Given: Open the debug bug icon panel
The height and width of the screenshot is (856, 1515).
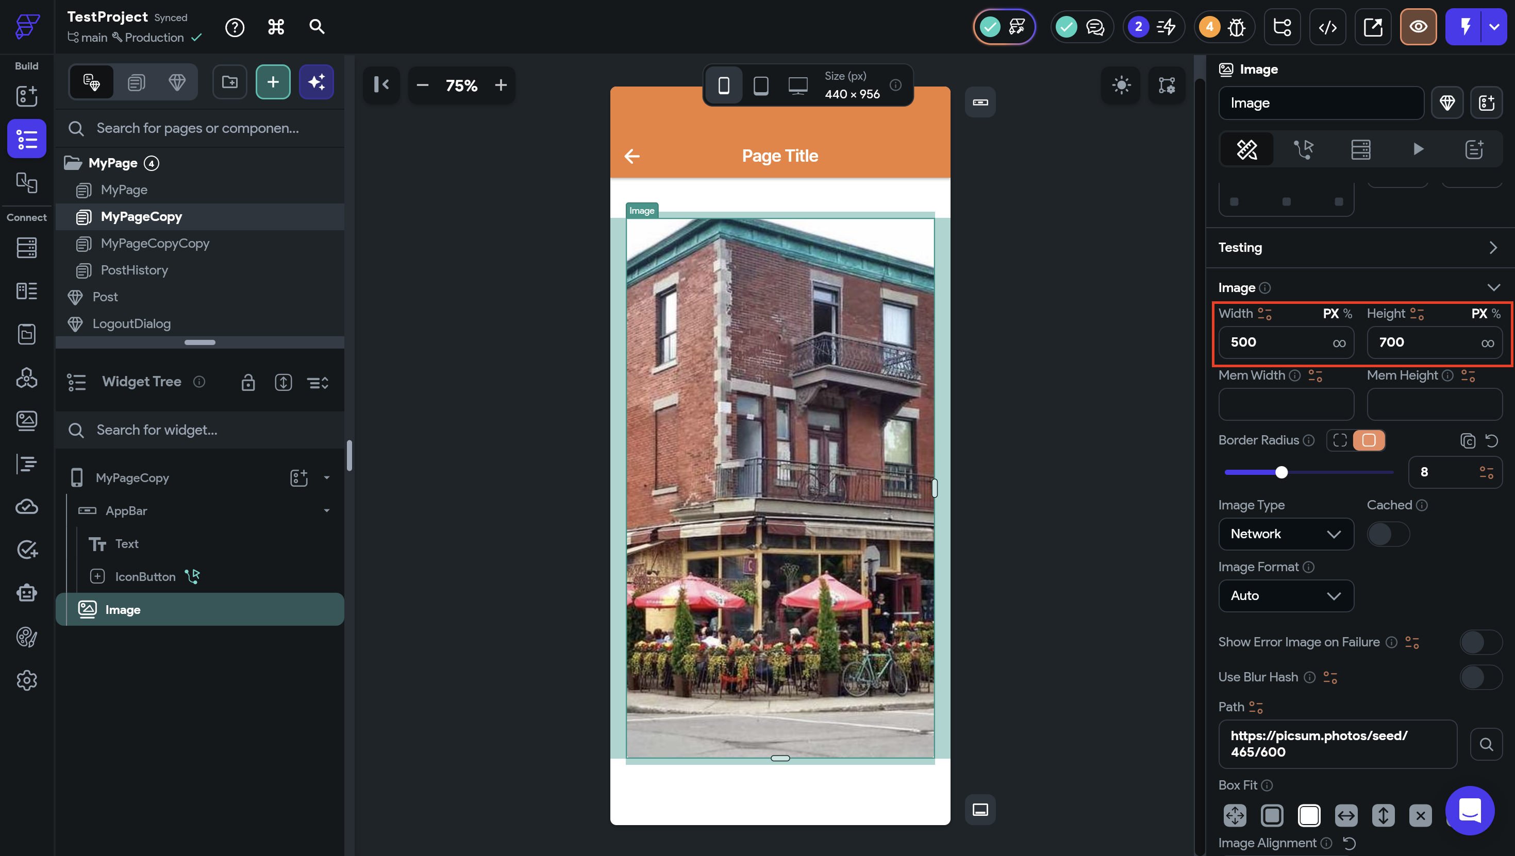Looking at the screenshot, I should click(x=1236, y=27).
